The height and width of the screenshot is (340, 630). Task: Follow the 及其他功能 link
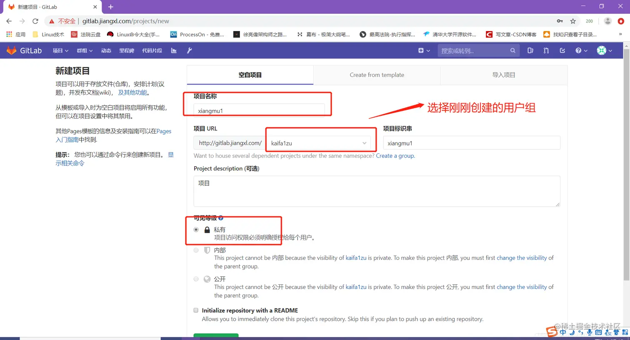132,93
